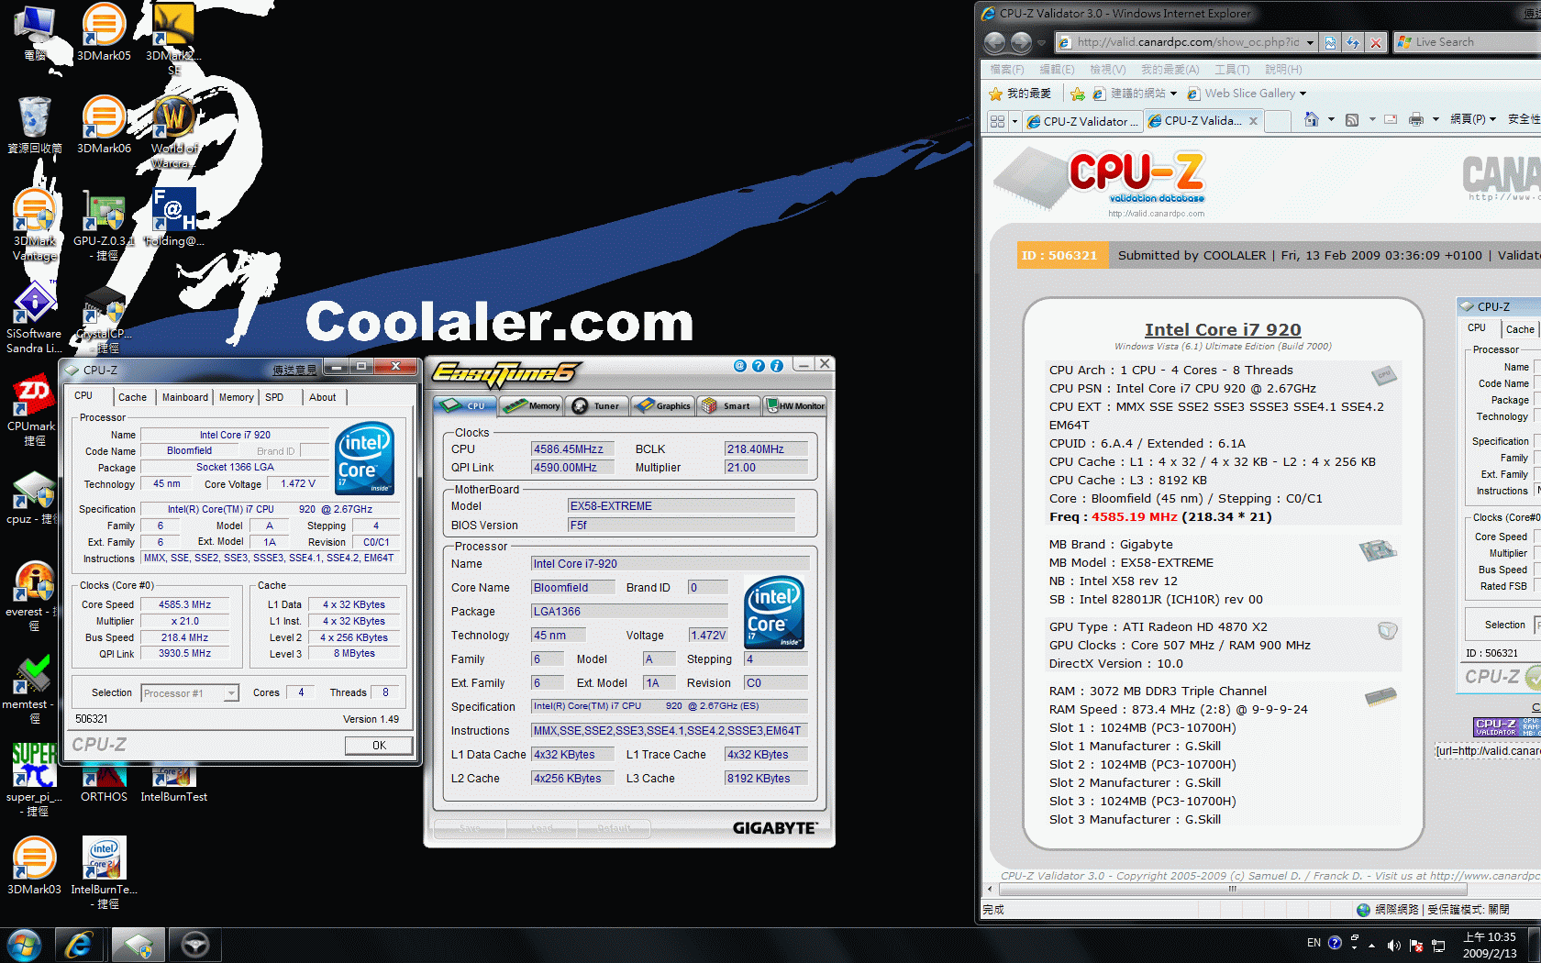1541x963 pixels.
Task: Click the OK button in CPU-Z
Action: (x=379, y=746)
